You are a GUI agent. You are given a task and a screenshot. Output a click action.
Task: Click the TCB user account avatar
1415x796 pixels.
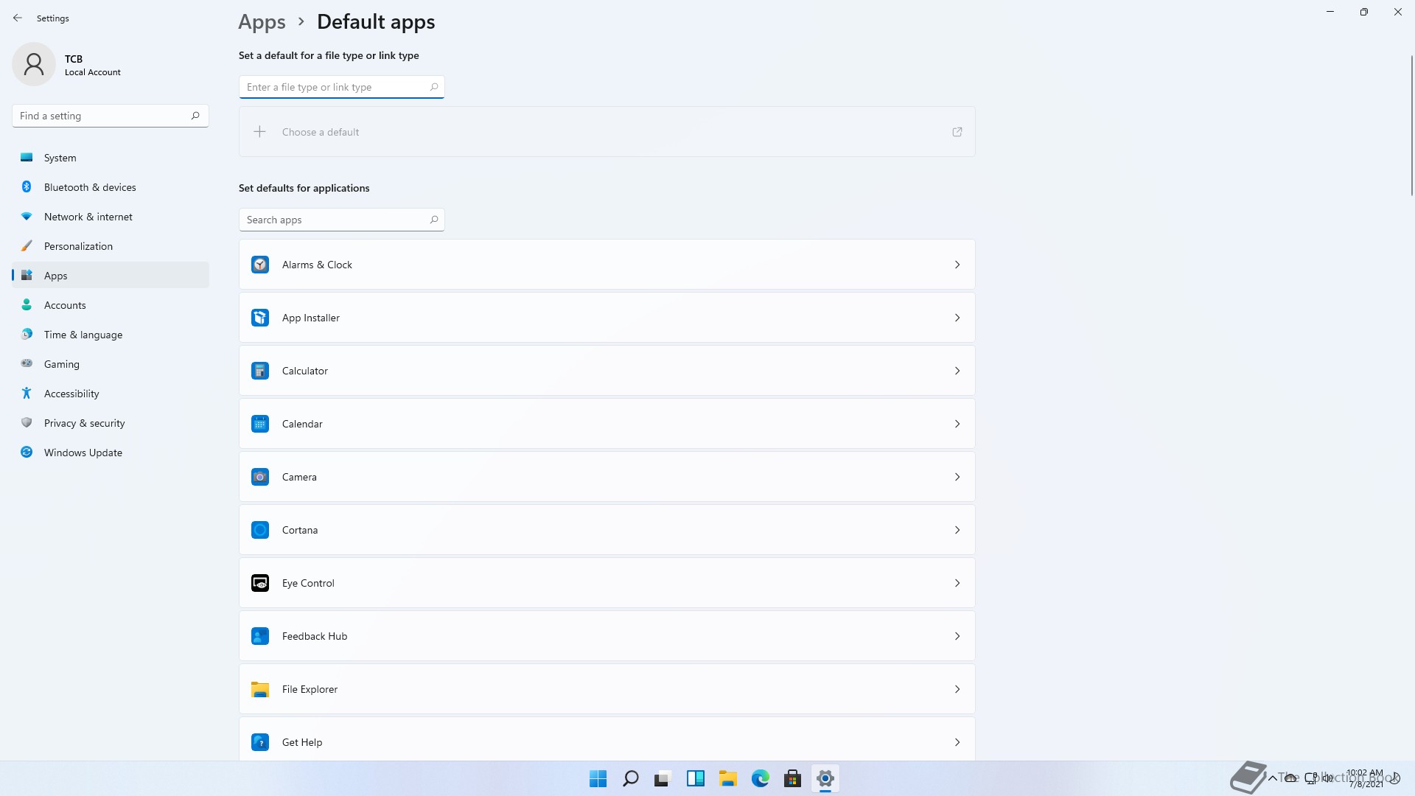[x=34, y=64]
